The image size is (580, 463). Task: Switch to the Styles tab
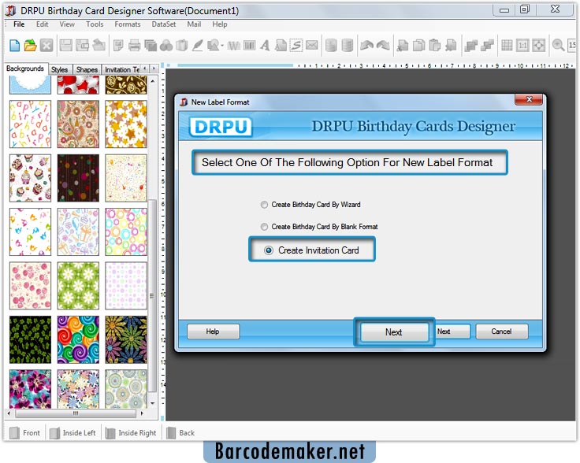60,69
